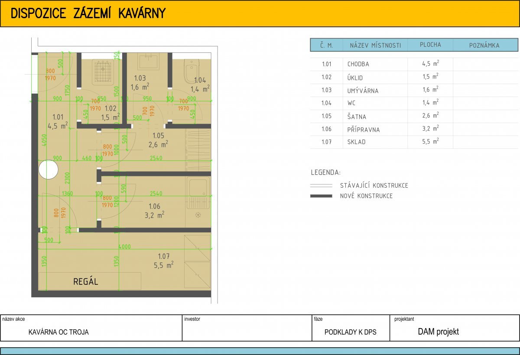The width and height of the screenshot is (520, 355).
Task: Select the CHODBA row in the room table
Action: pos(358,64)
